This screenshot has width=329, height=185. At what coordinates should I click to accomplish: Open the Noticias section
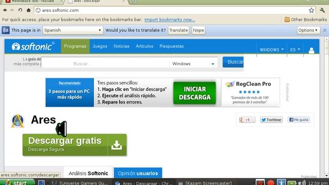point(121,46)
